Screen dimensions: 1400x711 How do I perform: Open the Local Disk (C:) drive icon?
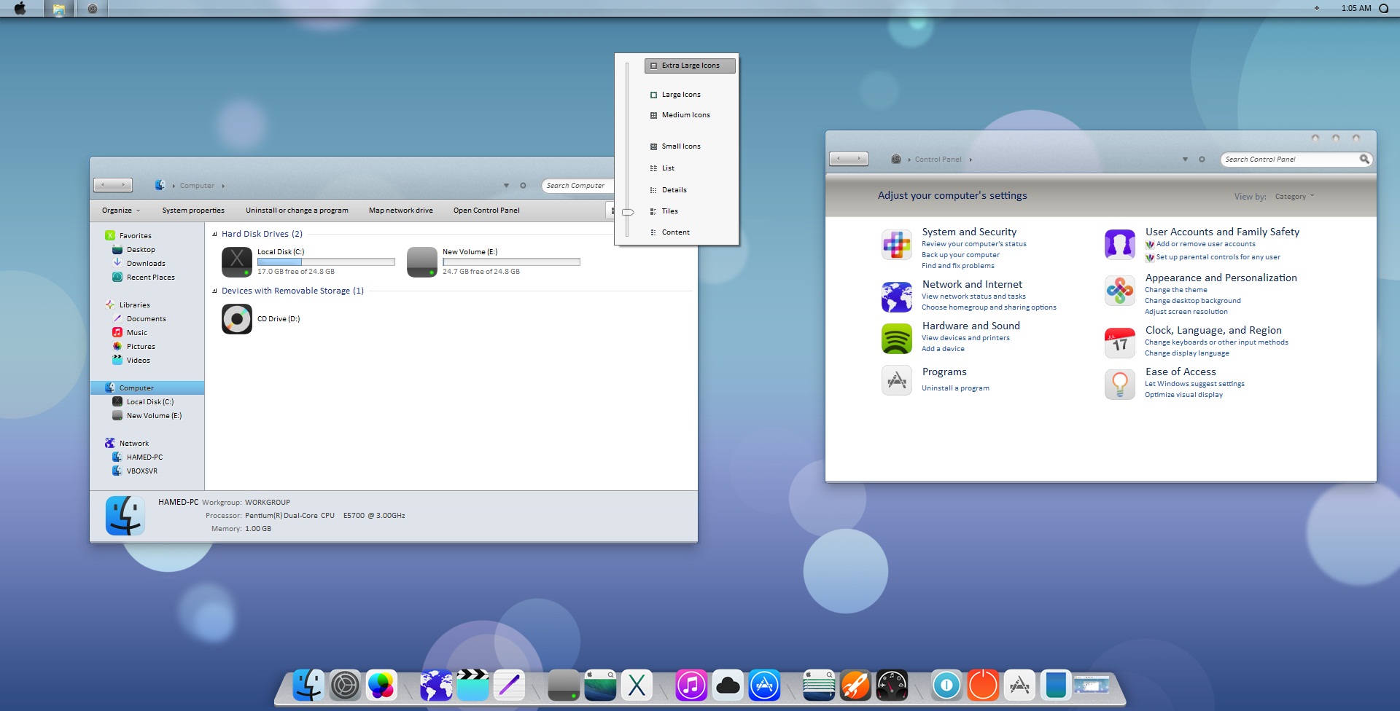(x=237, y=262)
